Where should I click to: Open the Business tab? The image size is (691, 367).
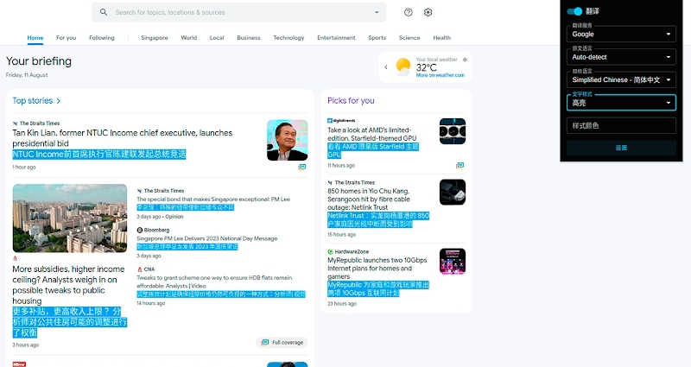249,38
